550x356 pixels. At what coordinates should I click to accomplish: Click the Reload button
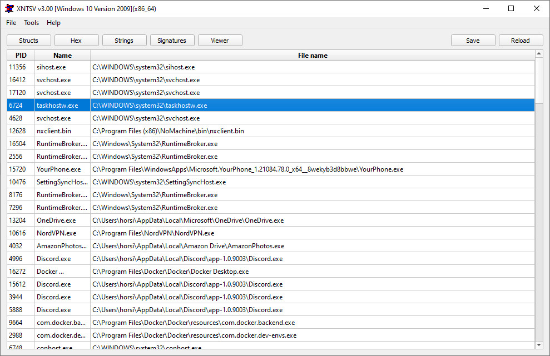pos(521,41)
